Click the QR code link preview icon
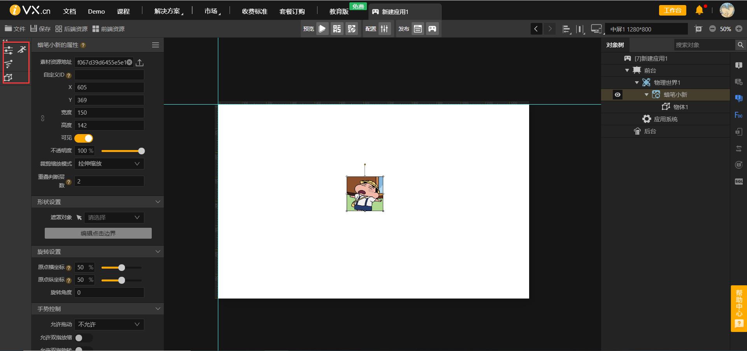747x351 pixels. [352, 29]
